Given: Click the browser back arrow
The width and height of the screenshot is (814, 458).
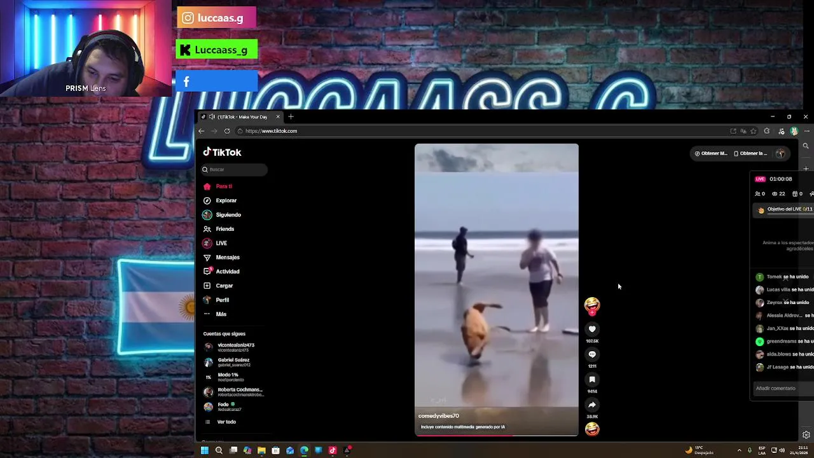Looking at the screenshot, I should point(201,131).
